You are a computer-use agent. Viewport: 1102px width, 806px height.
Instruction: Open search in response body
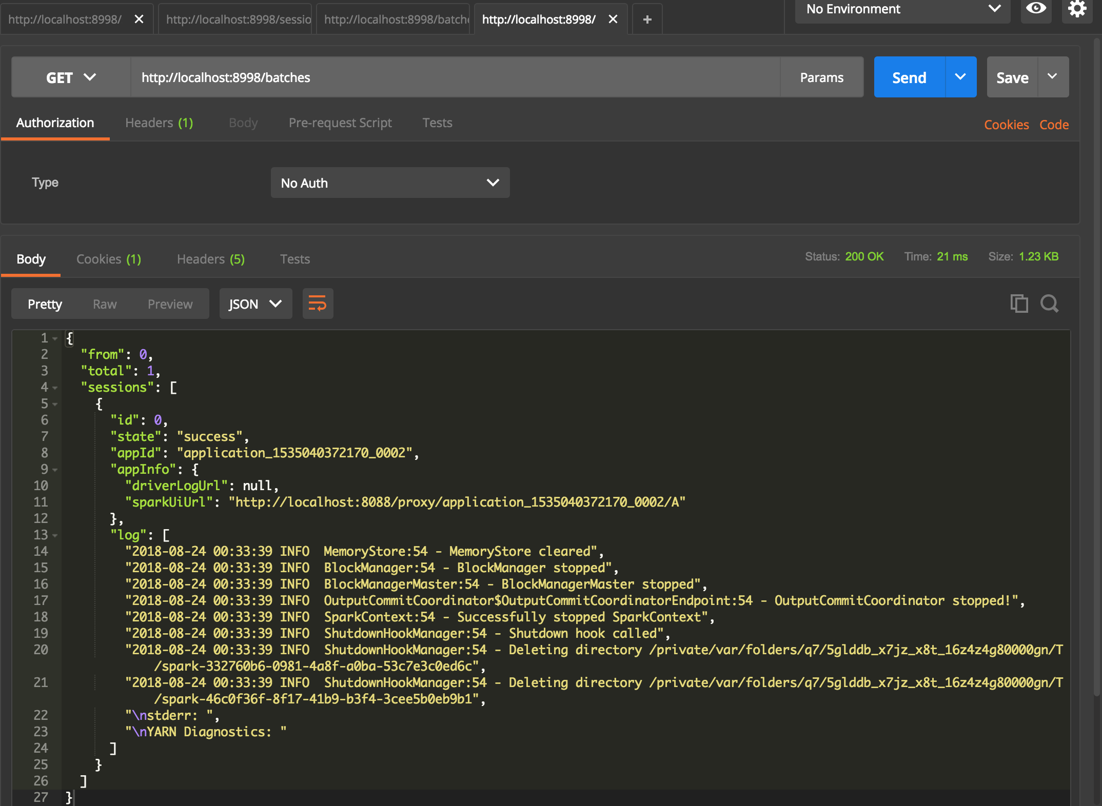tap(1049, 304)
